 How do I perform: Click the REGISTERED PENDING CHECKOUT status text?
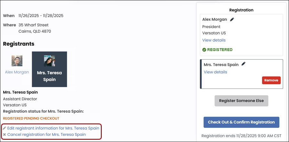pyautogui.click(x=31, y=118)
